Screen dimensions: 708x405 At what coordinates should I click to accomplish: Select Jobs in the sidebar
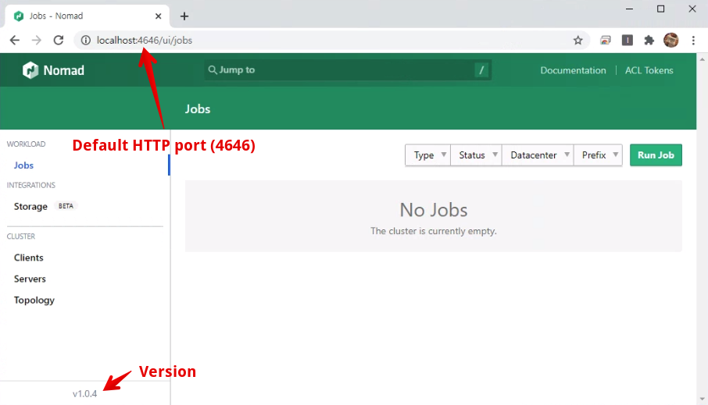coord(23,165)
